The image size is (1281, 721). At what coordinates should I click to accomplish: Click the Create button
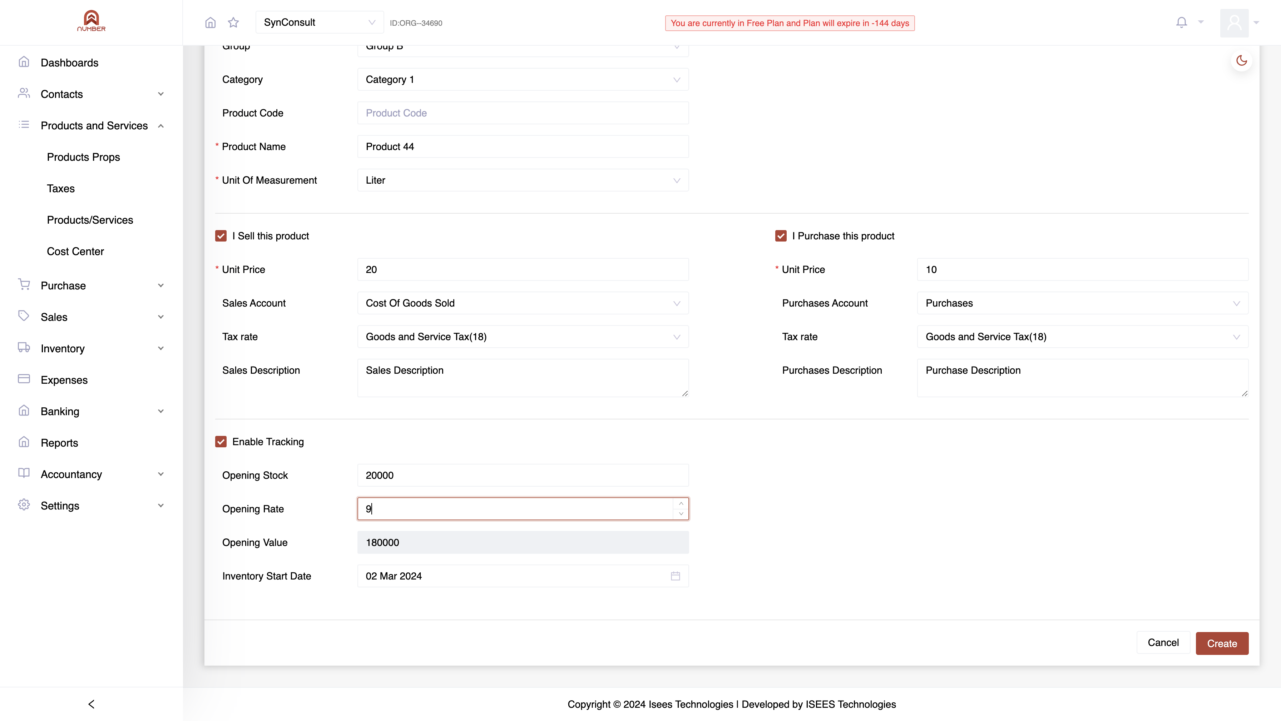click(1222, 643)
